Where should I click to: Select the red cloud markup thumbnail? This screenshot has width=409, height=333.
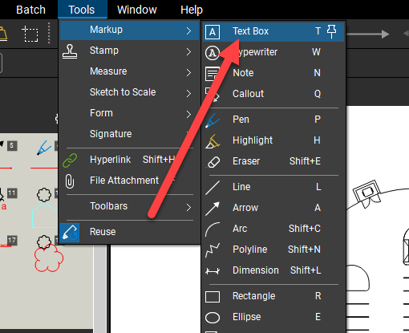[49, 258]
